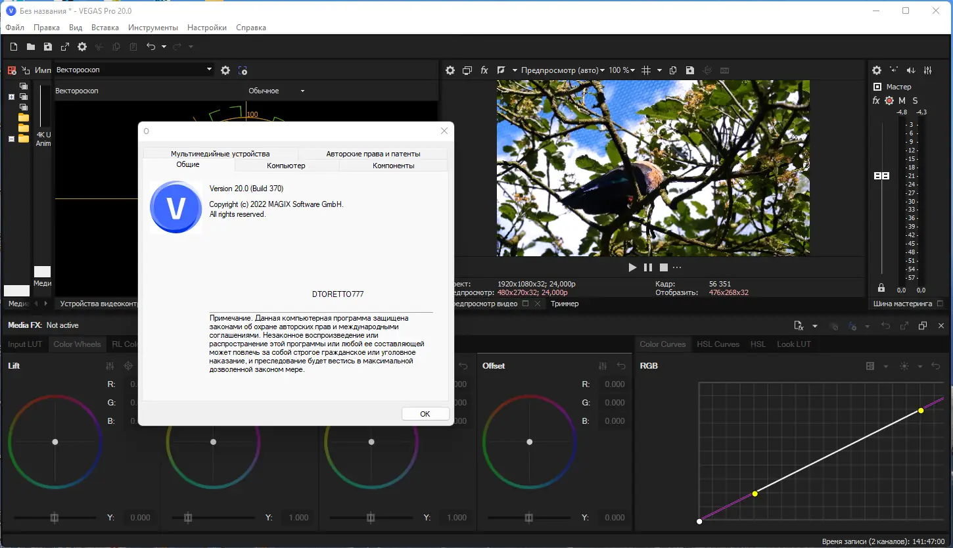Image resolution: width=953 pixels, height=548 pixels.
Task: Solo the master bus with S button
Action: point(915,101)
